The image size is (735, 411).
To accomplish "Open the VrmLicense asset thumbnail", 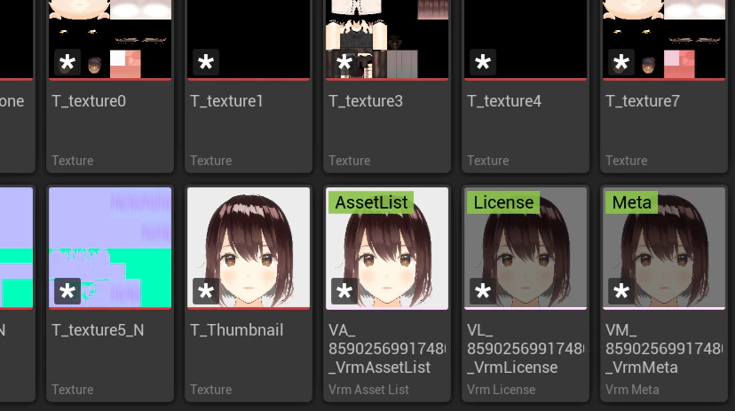I will pos(526,248).
